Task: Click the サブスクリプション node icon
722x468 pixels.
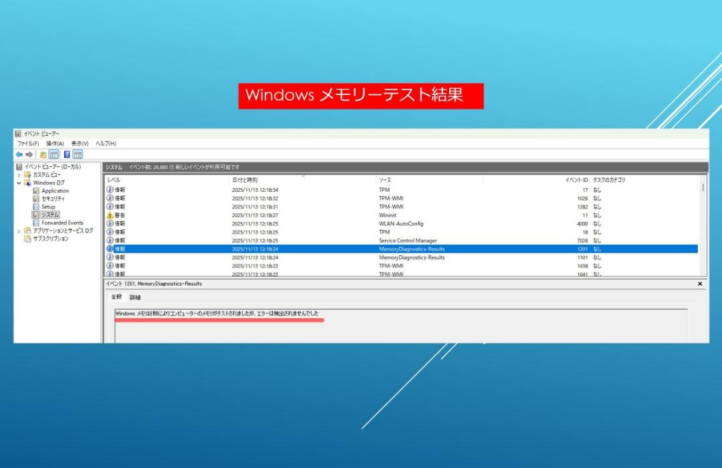Action: [x=27, y=239]
